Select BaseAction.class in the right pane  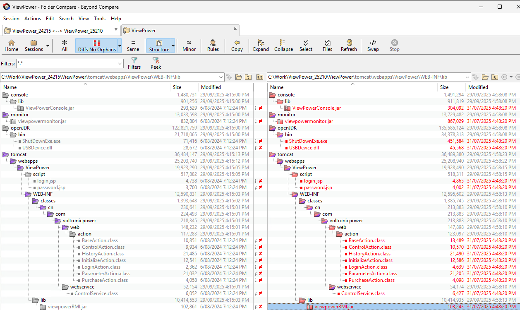pos(366,240)
